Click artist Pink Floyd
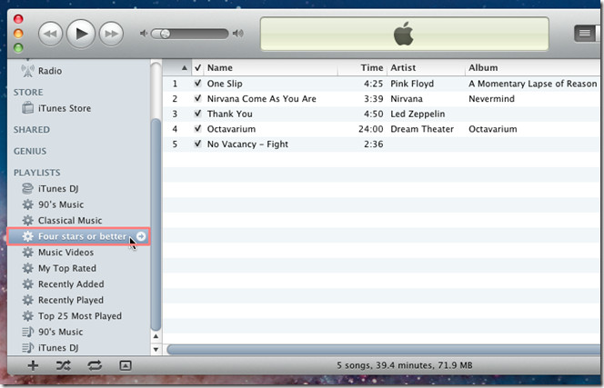 (x=412, y=84)
